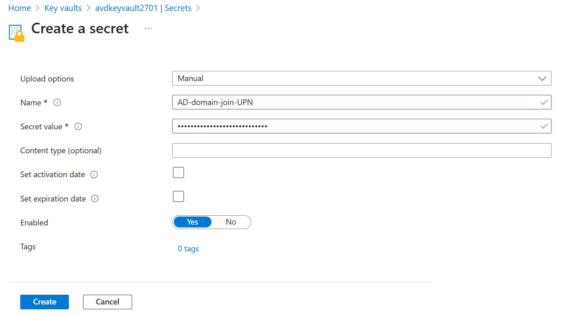Click the Set expiration date info icon

[x=95, y=199]
